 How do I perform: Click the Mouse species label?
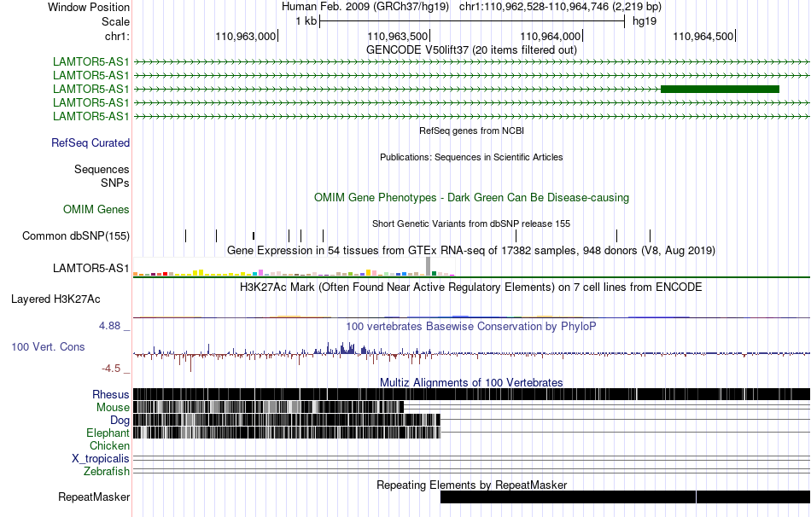coord(113,408)
